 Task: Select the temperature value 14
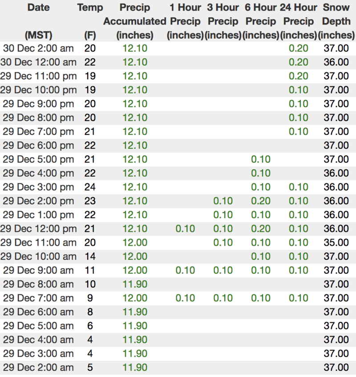point(90,256)
